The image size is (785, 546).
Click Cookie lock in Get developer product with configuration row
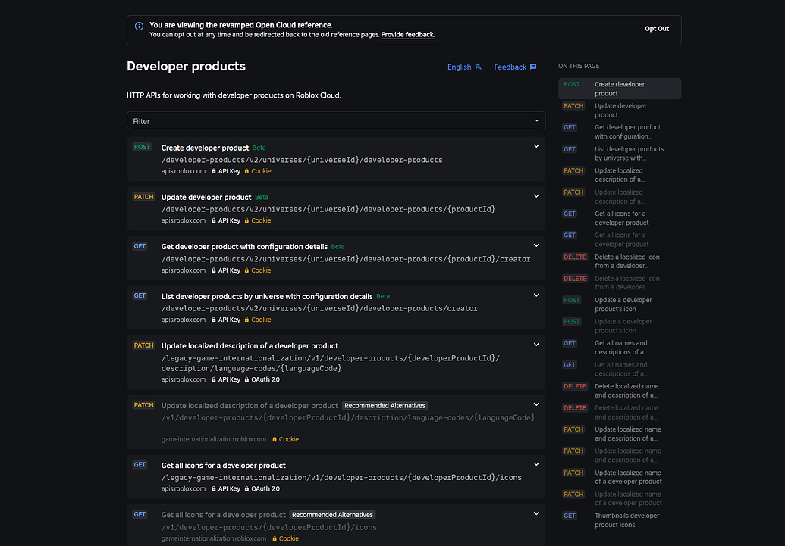click(246, 270)
